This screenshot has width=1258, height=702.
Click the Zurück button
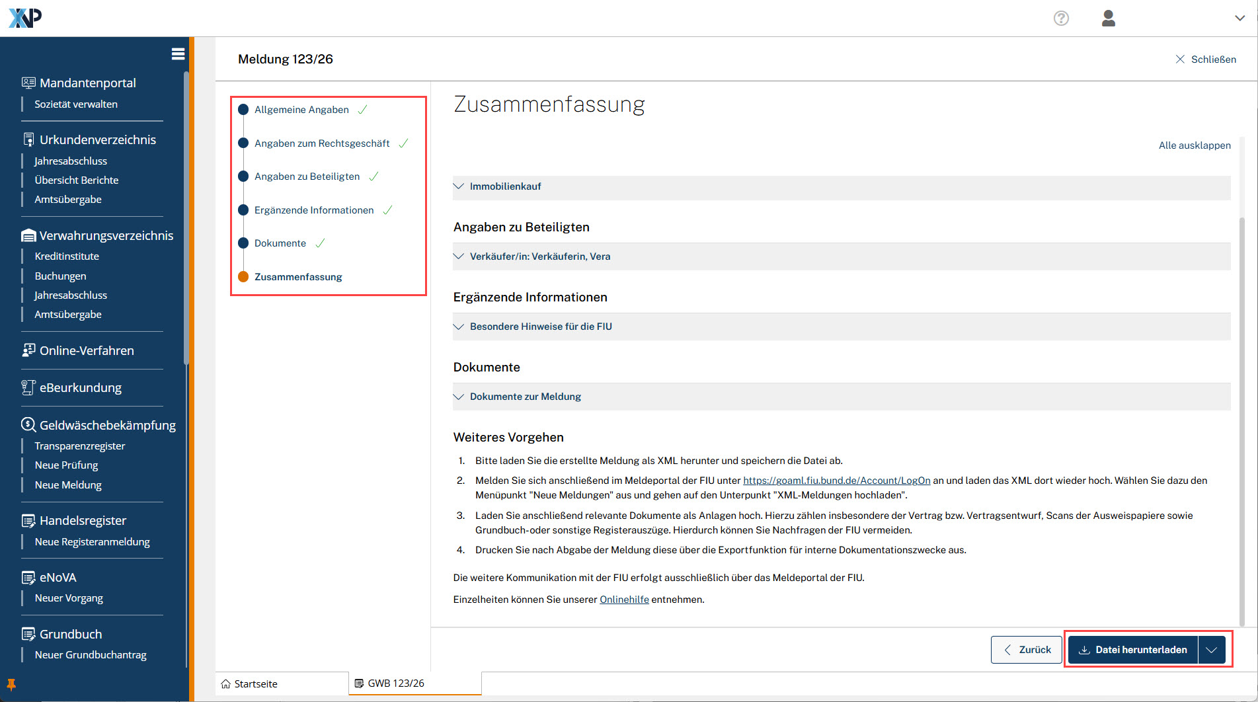pyautogui.click(x=1027, y=650)
